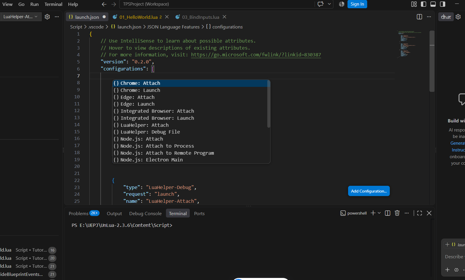
Task: Split the terminal
Action: pos(387,213)
